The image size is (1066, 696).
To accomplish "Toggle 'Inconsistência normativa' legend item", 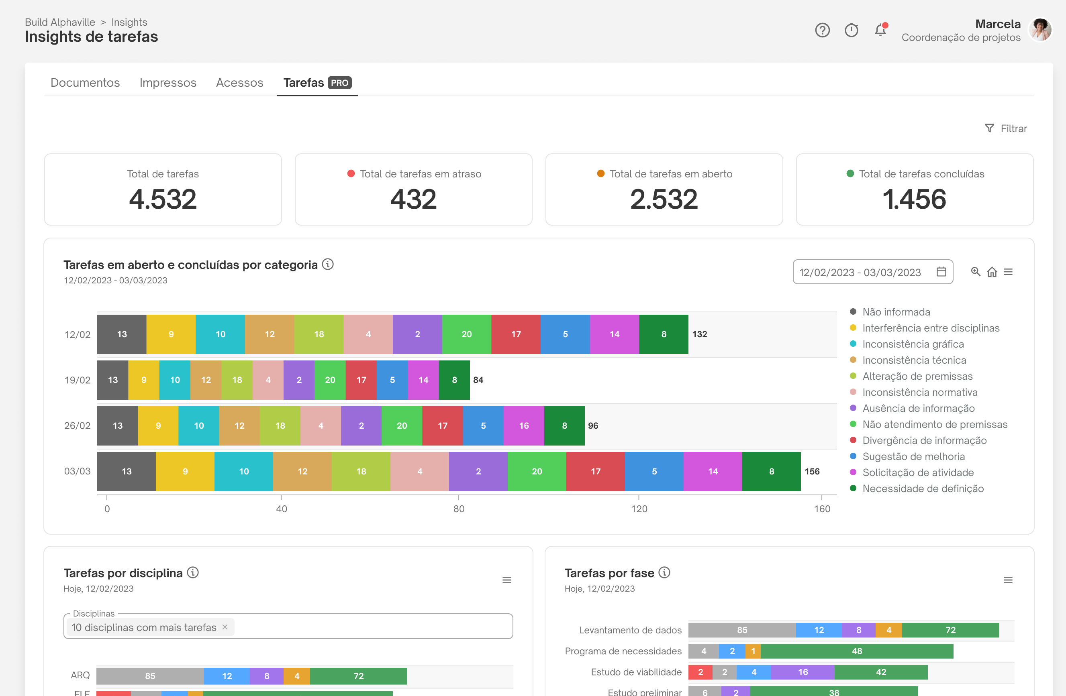I will (x=913, y=393).
